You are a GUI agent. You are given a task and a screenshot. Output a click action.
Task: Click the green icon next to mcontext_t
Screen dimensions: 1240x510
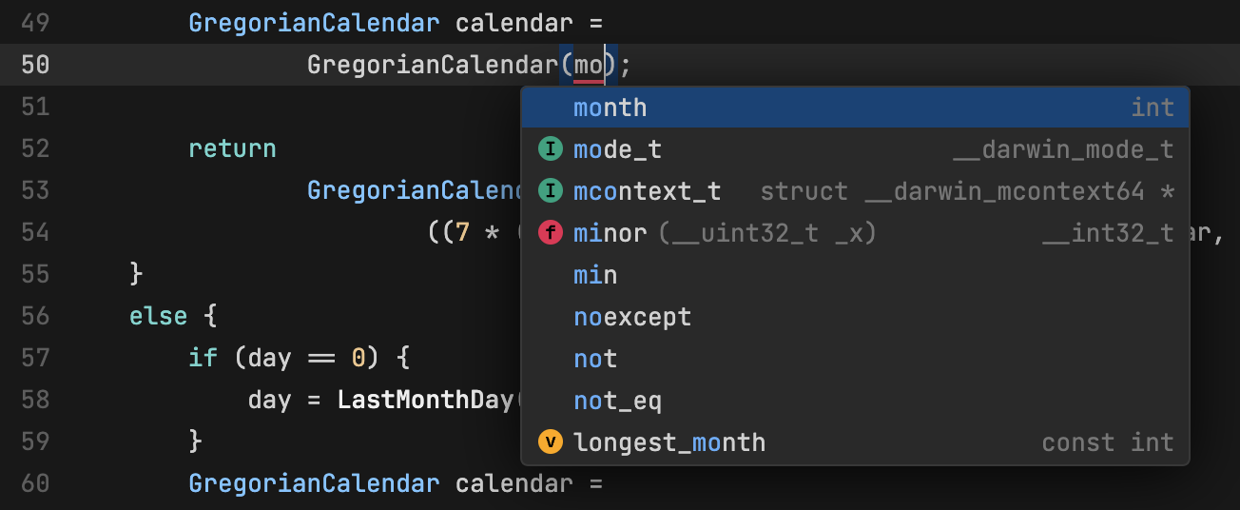(x=550, y=191)
